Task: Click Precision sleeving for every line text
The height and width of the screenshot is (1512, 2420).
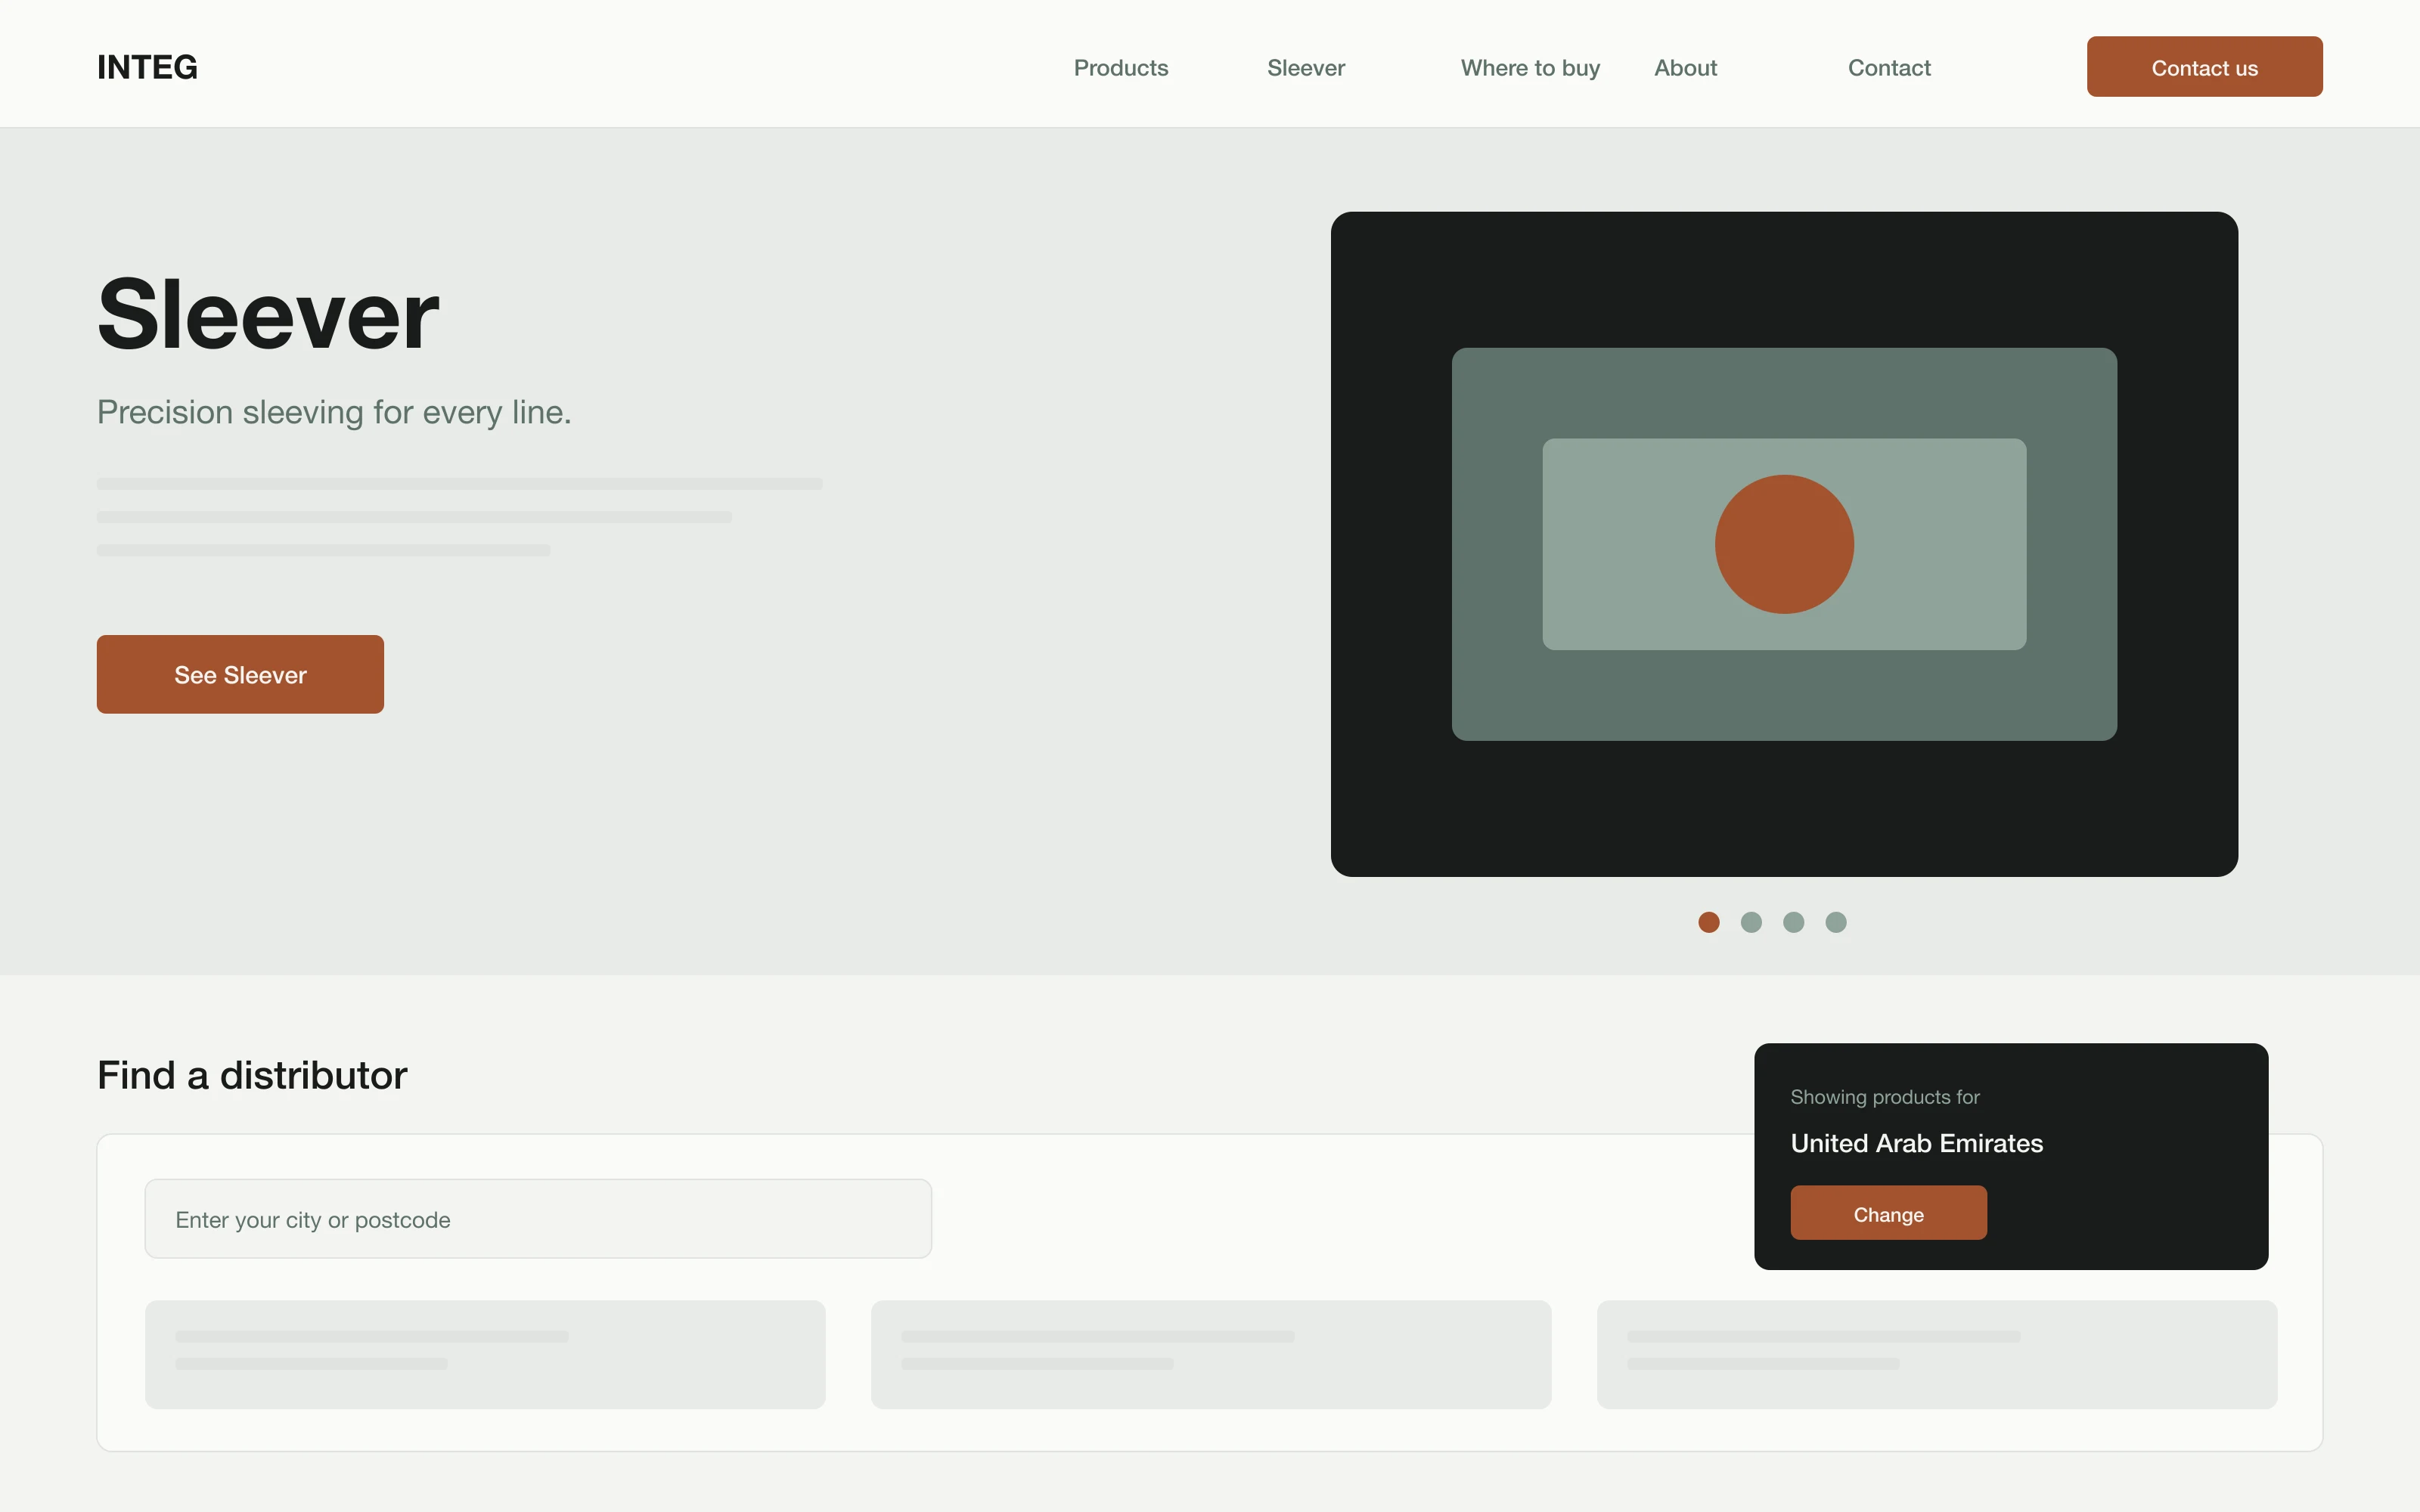Action: pyautogui.click(x=334, y=412)
